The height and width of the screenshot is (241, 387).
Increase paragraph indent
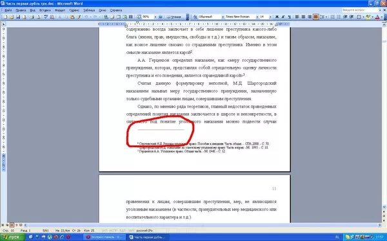(352, 17)
